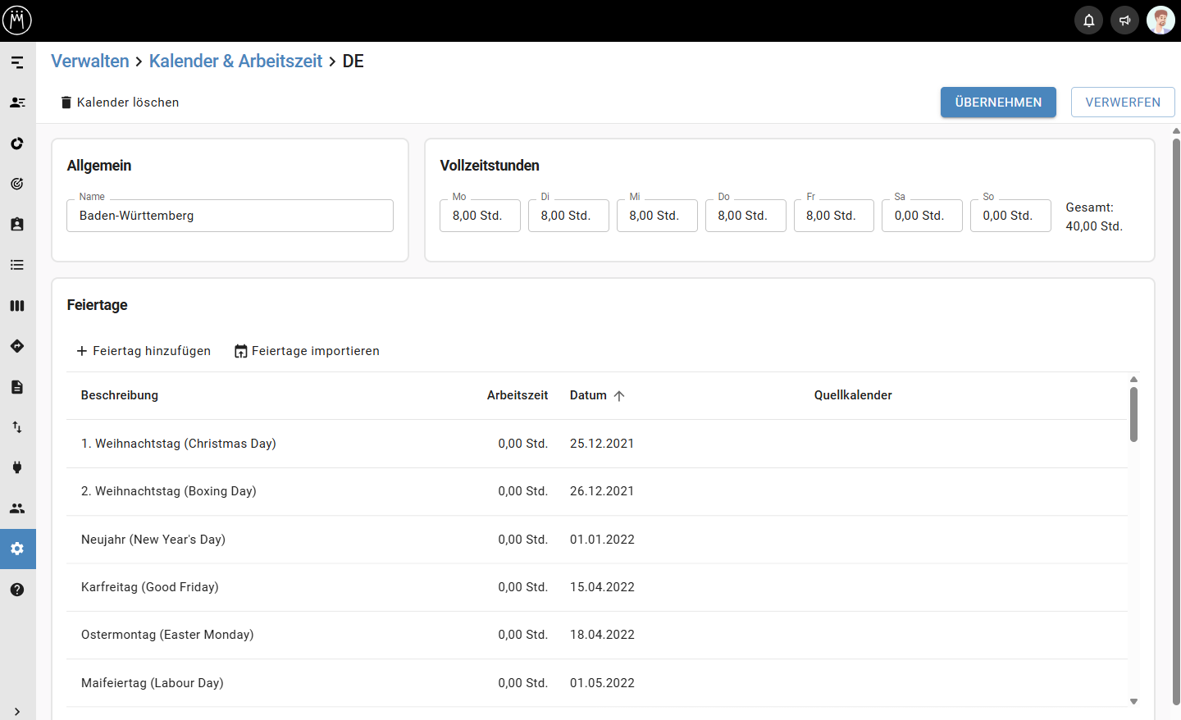Click the So hours field
The height and width of the screenshot is (720, 1181).
click(x=1010, y=216)
